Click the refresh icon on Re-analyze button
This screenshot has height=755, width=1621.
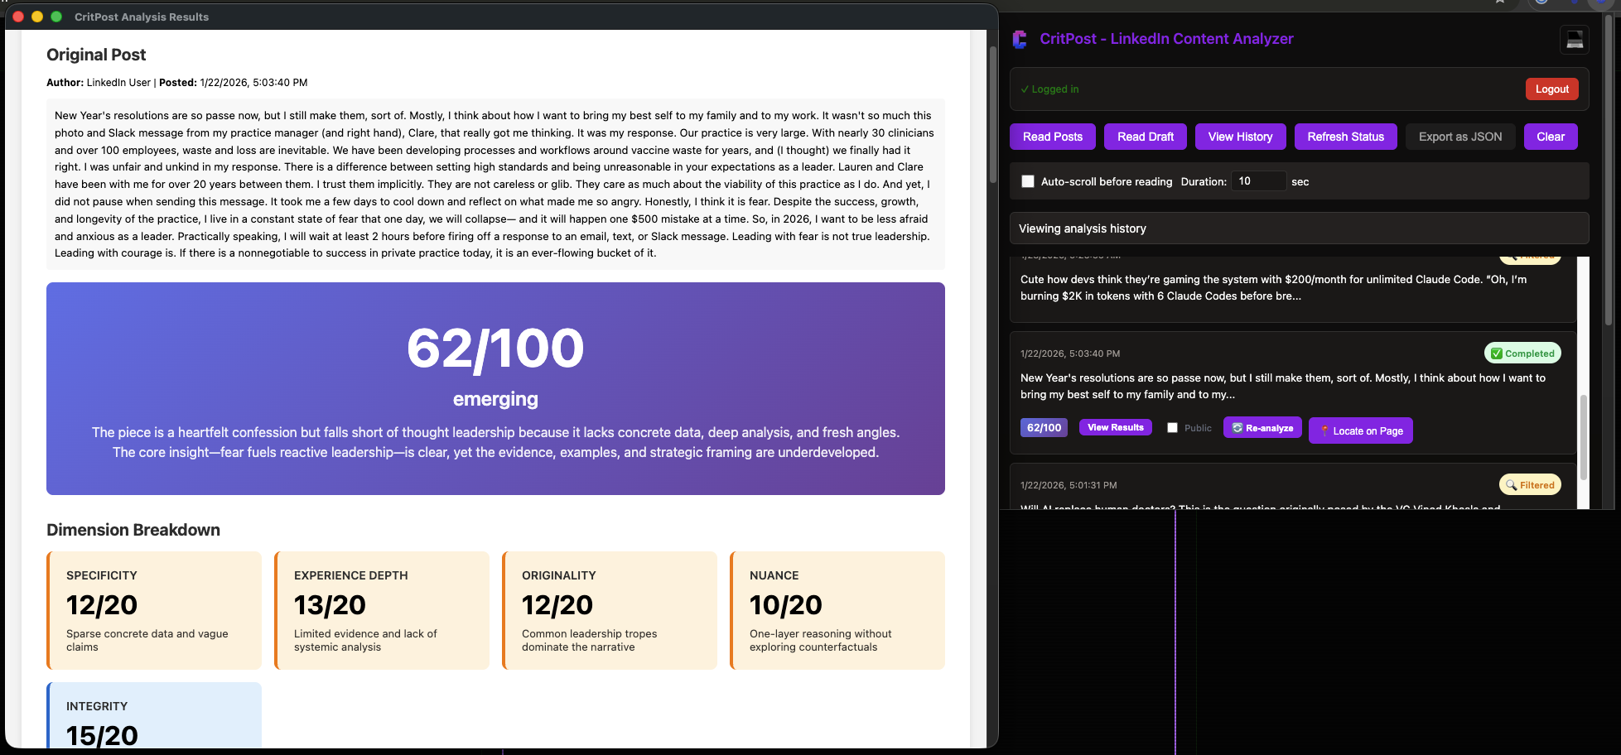[x=1237, y=428]
